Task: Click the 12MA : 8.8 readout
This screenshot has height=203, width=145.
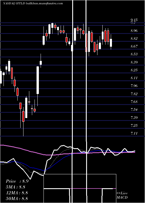Action: pos(17,193)
